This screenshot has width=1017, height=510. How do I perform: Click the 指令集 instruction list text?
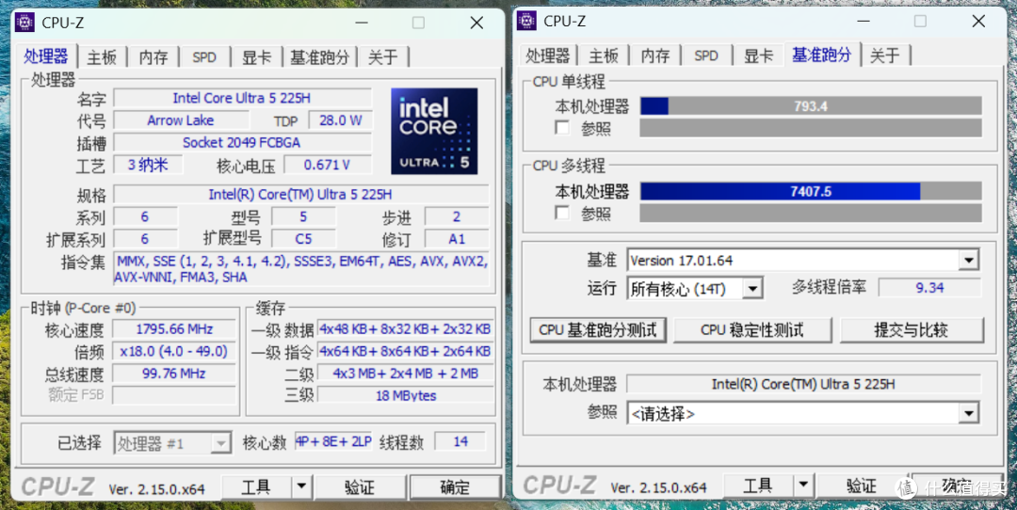pyautogui.click(x=301, y=269)
